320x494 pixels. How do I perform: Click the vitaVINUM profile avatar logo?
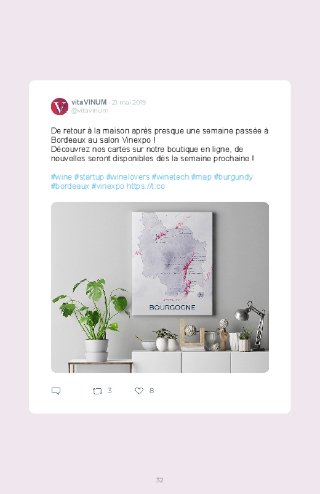60,106
